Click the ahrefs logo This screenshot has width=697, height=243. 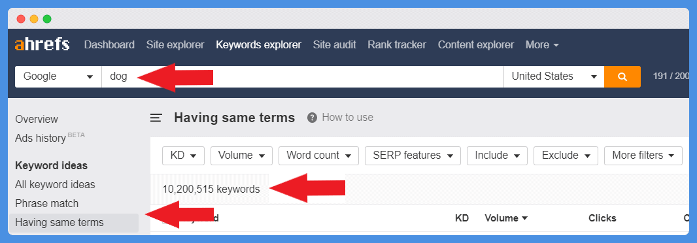coord(42,44)
